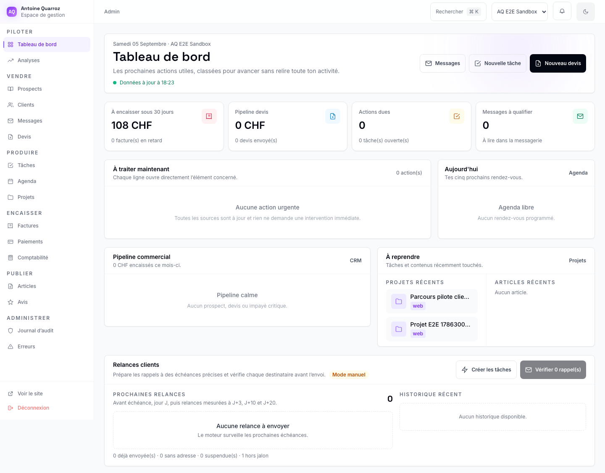Open Agenda in the sidebar
The height and width of the screenshot is (473, 605).
point(47,181)
